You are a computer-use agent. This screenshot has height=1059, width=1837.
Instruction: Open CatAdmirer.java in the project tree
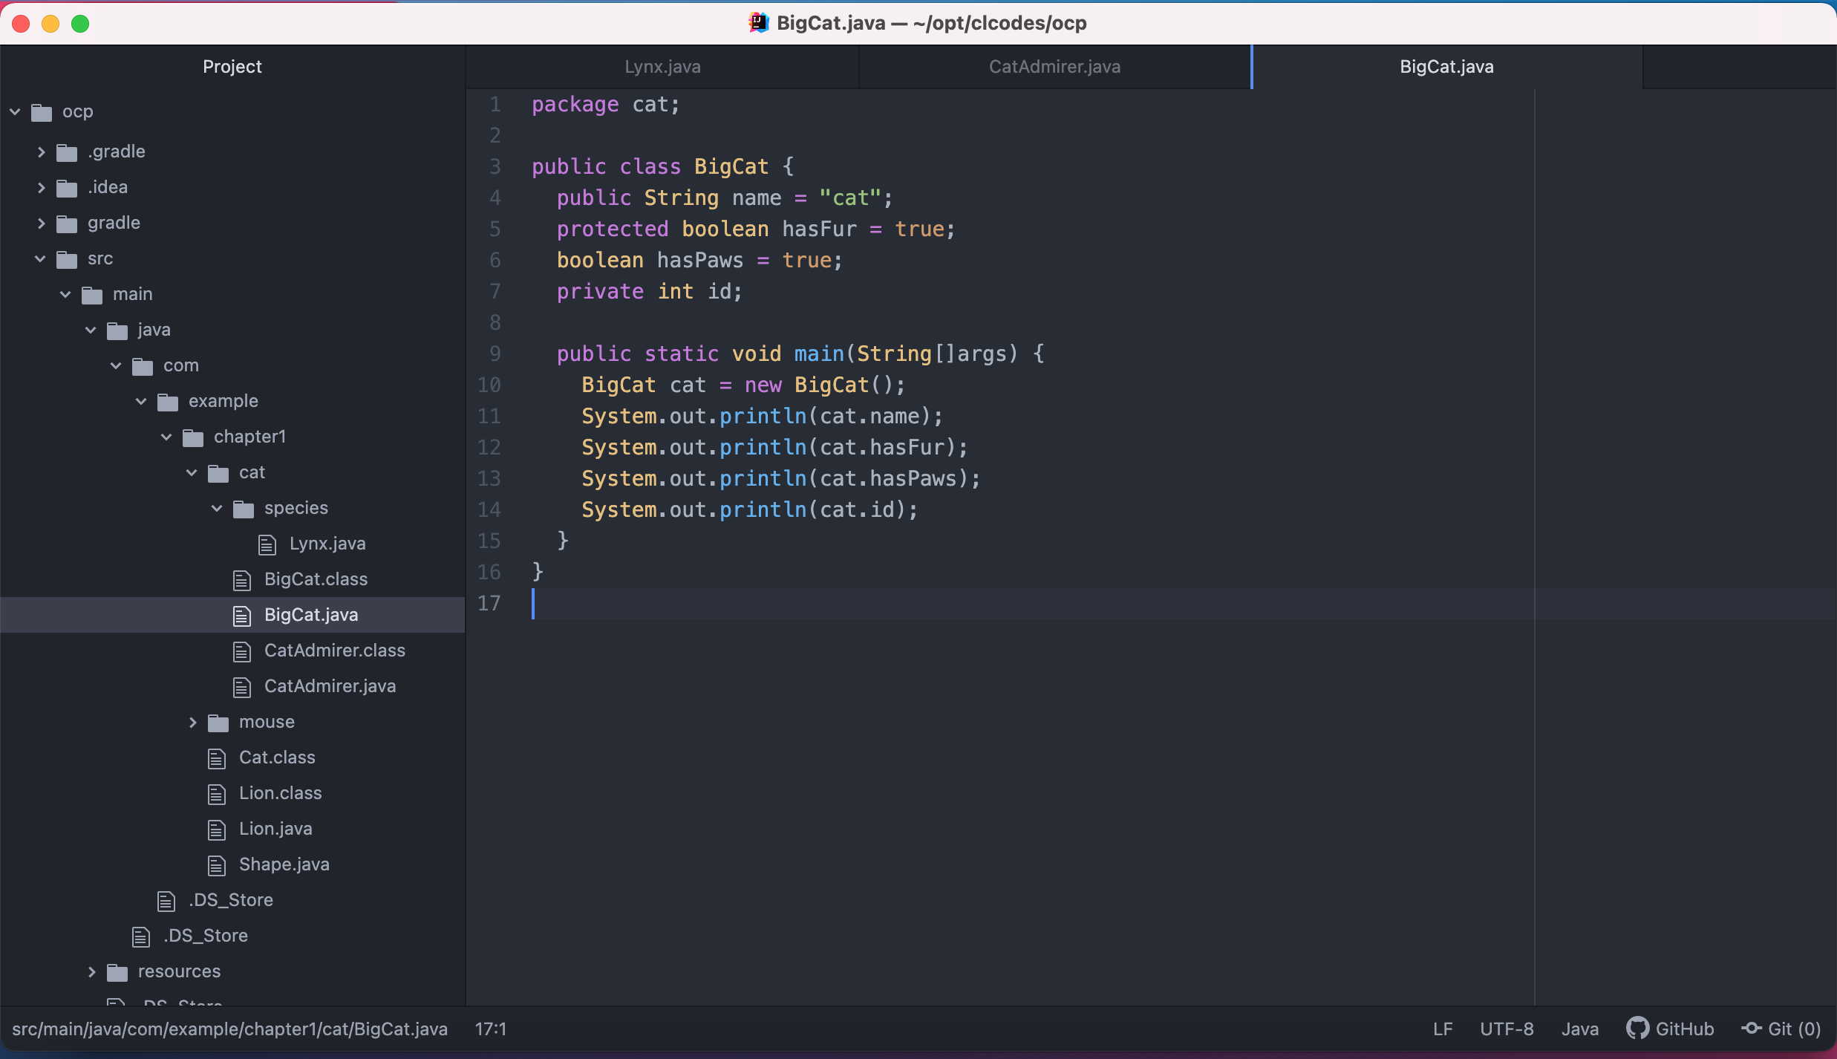[330, 687]
